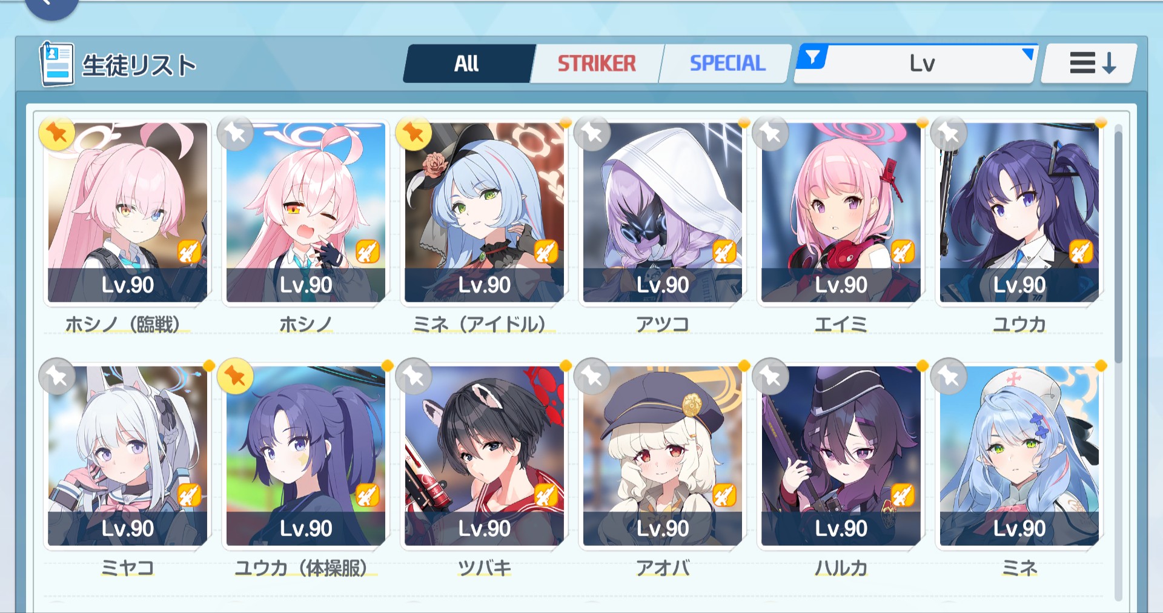Select the All tab
The width and height of the screenshot is (1163, 613).
click(467, 63)
